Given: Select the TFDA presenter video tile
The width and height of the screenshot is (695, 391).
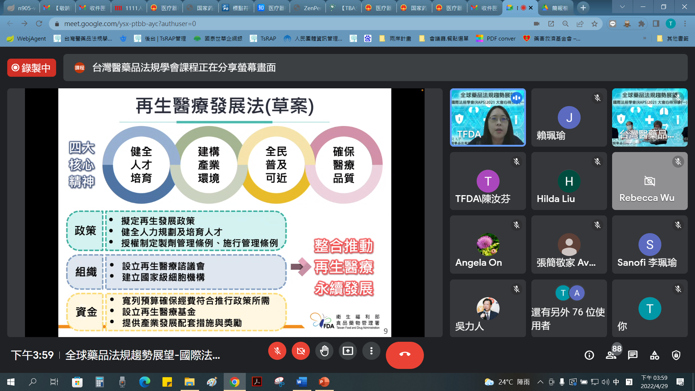Looking at the screenshot, I should click(x=488, y=117).
